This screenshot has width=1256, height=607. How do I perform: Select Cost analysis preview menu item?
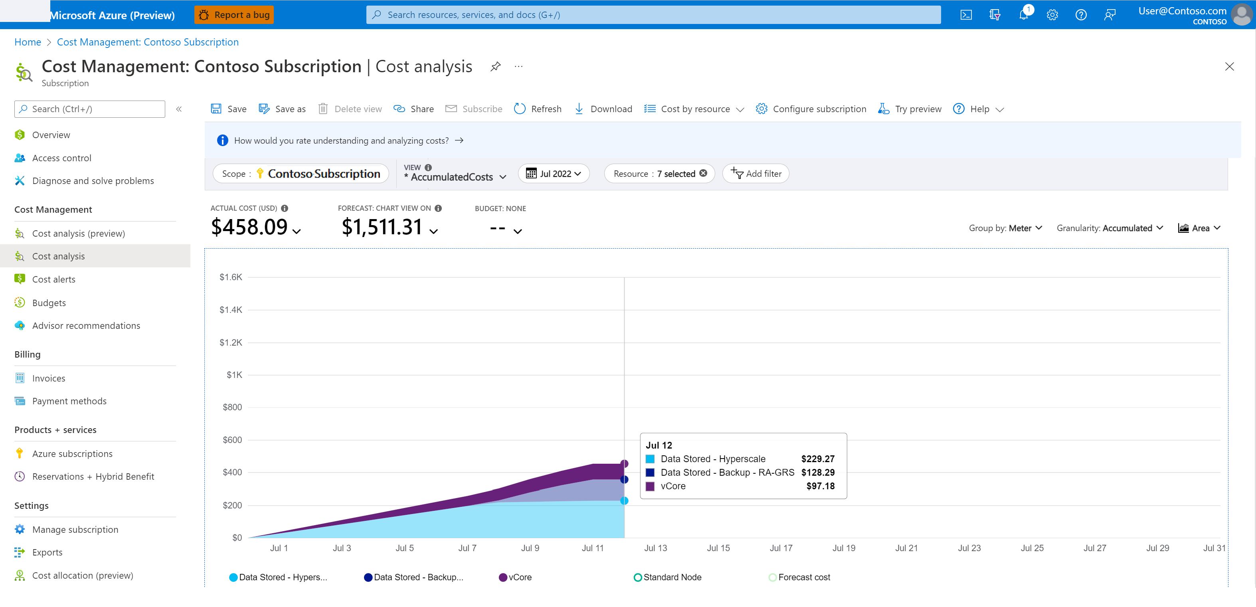(x=79, y=233)
